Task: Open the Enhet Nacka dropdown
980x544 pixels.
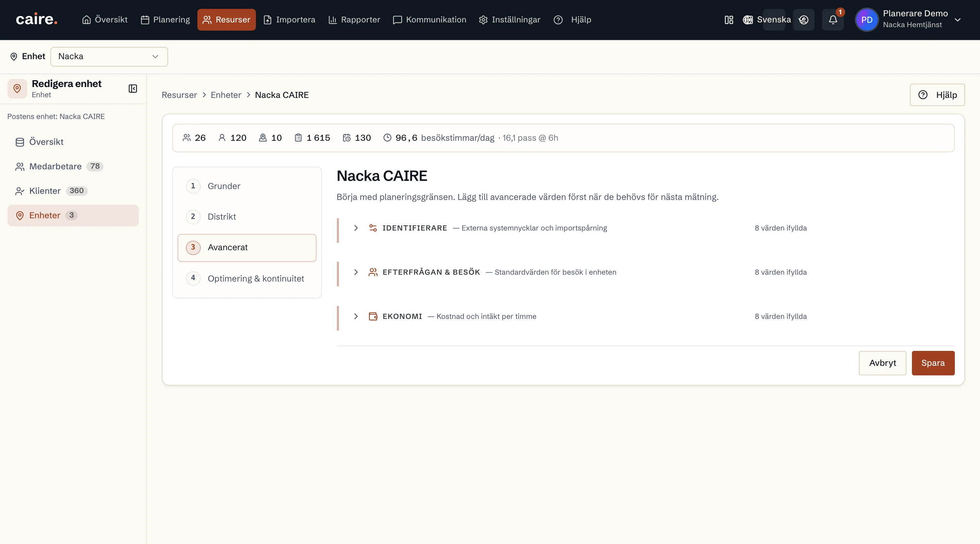Action: point(109,57)
